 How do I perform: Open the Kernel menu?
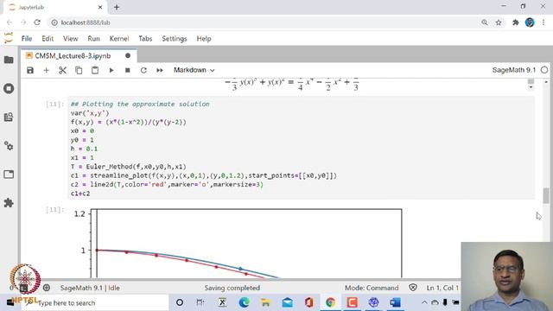click(x=119, y=39)
